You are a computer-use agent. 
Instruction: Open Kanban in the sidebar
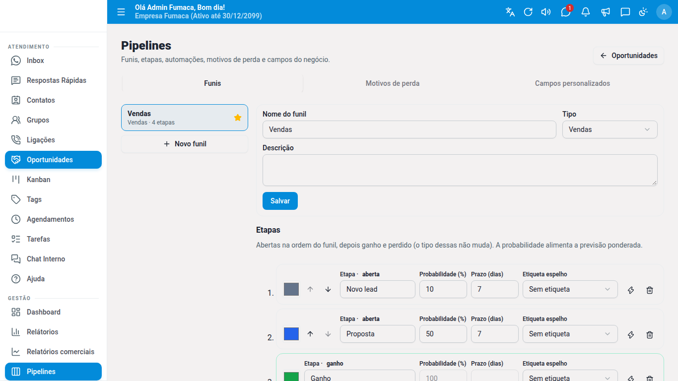[x=53, y=180]
